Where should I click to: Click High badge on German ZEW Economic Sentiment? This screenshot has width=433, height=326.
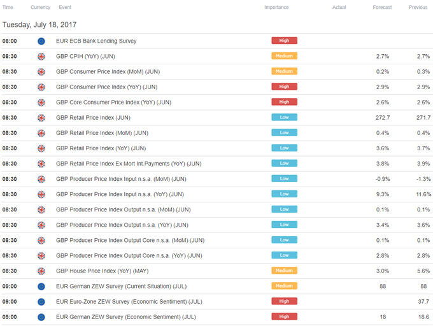(x=284, y=316)
